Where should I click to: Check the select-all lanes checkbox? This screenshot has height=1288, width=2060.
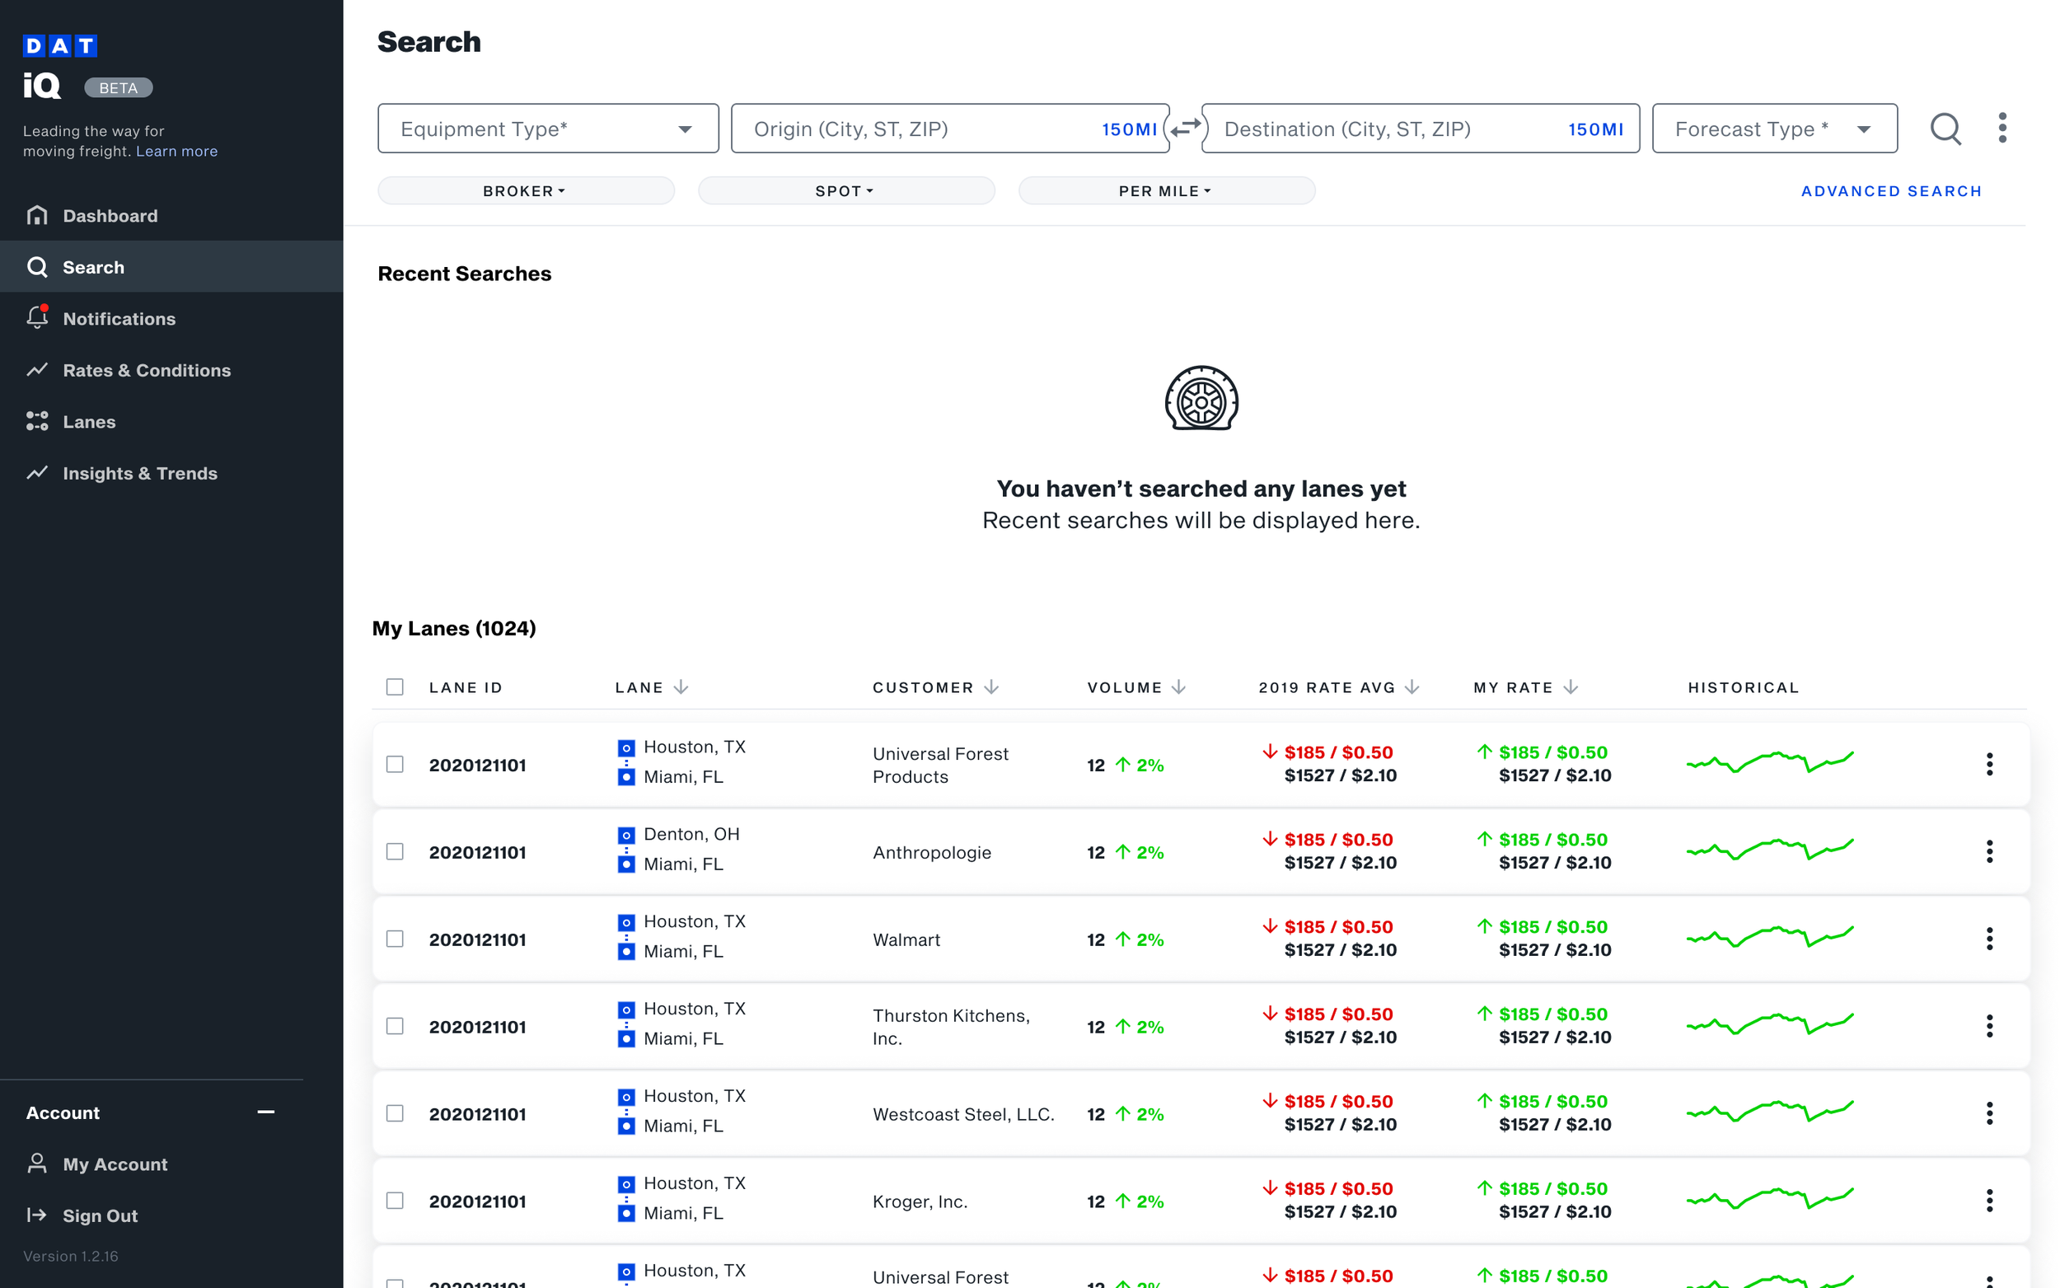[x=395, y=687]
